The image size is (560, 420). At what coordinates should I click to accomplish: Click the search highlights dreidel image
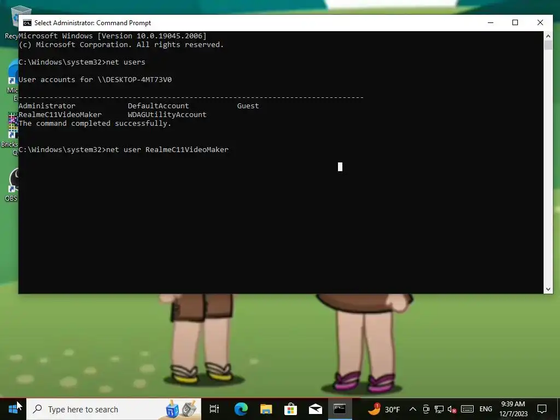(x=182, y=409)
